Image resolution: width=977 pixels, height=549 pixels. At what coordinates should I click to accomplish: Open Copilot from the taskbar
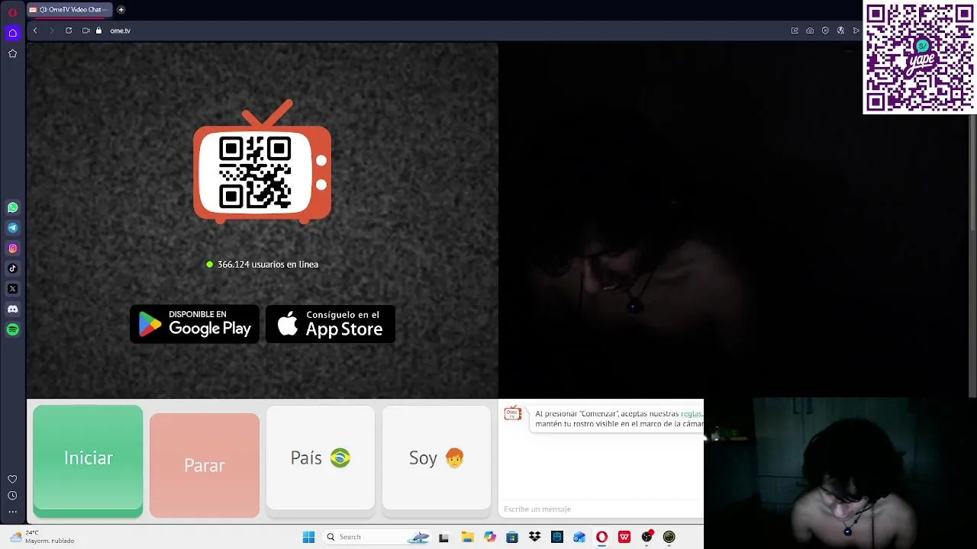click(490, 537)
